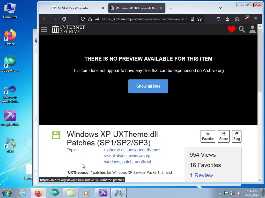Close the Windows XP UXTheme.dll tab

[x=161, y=8]
